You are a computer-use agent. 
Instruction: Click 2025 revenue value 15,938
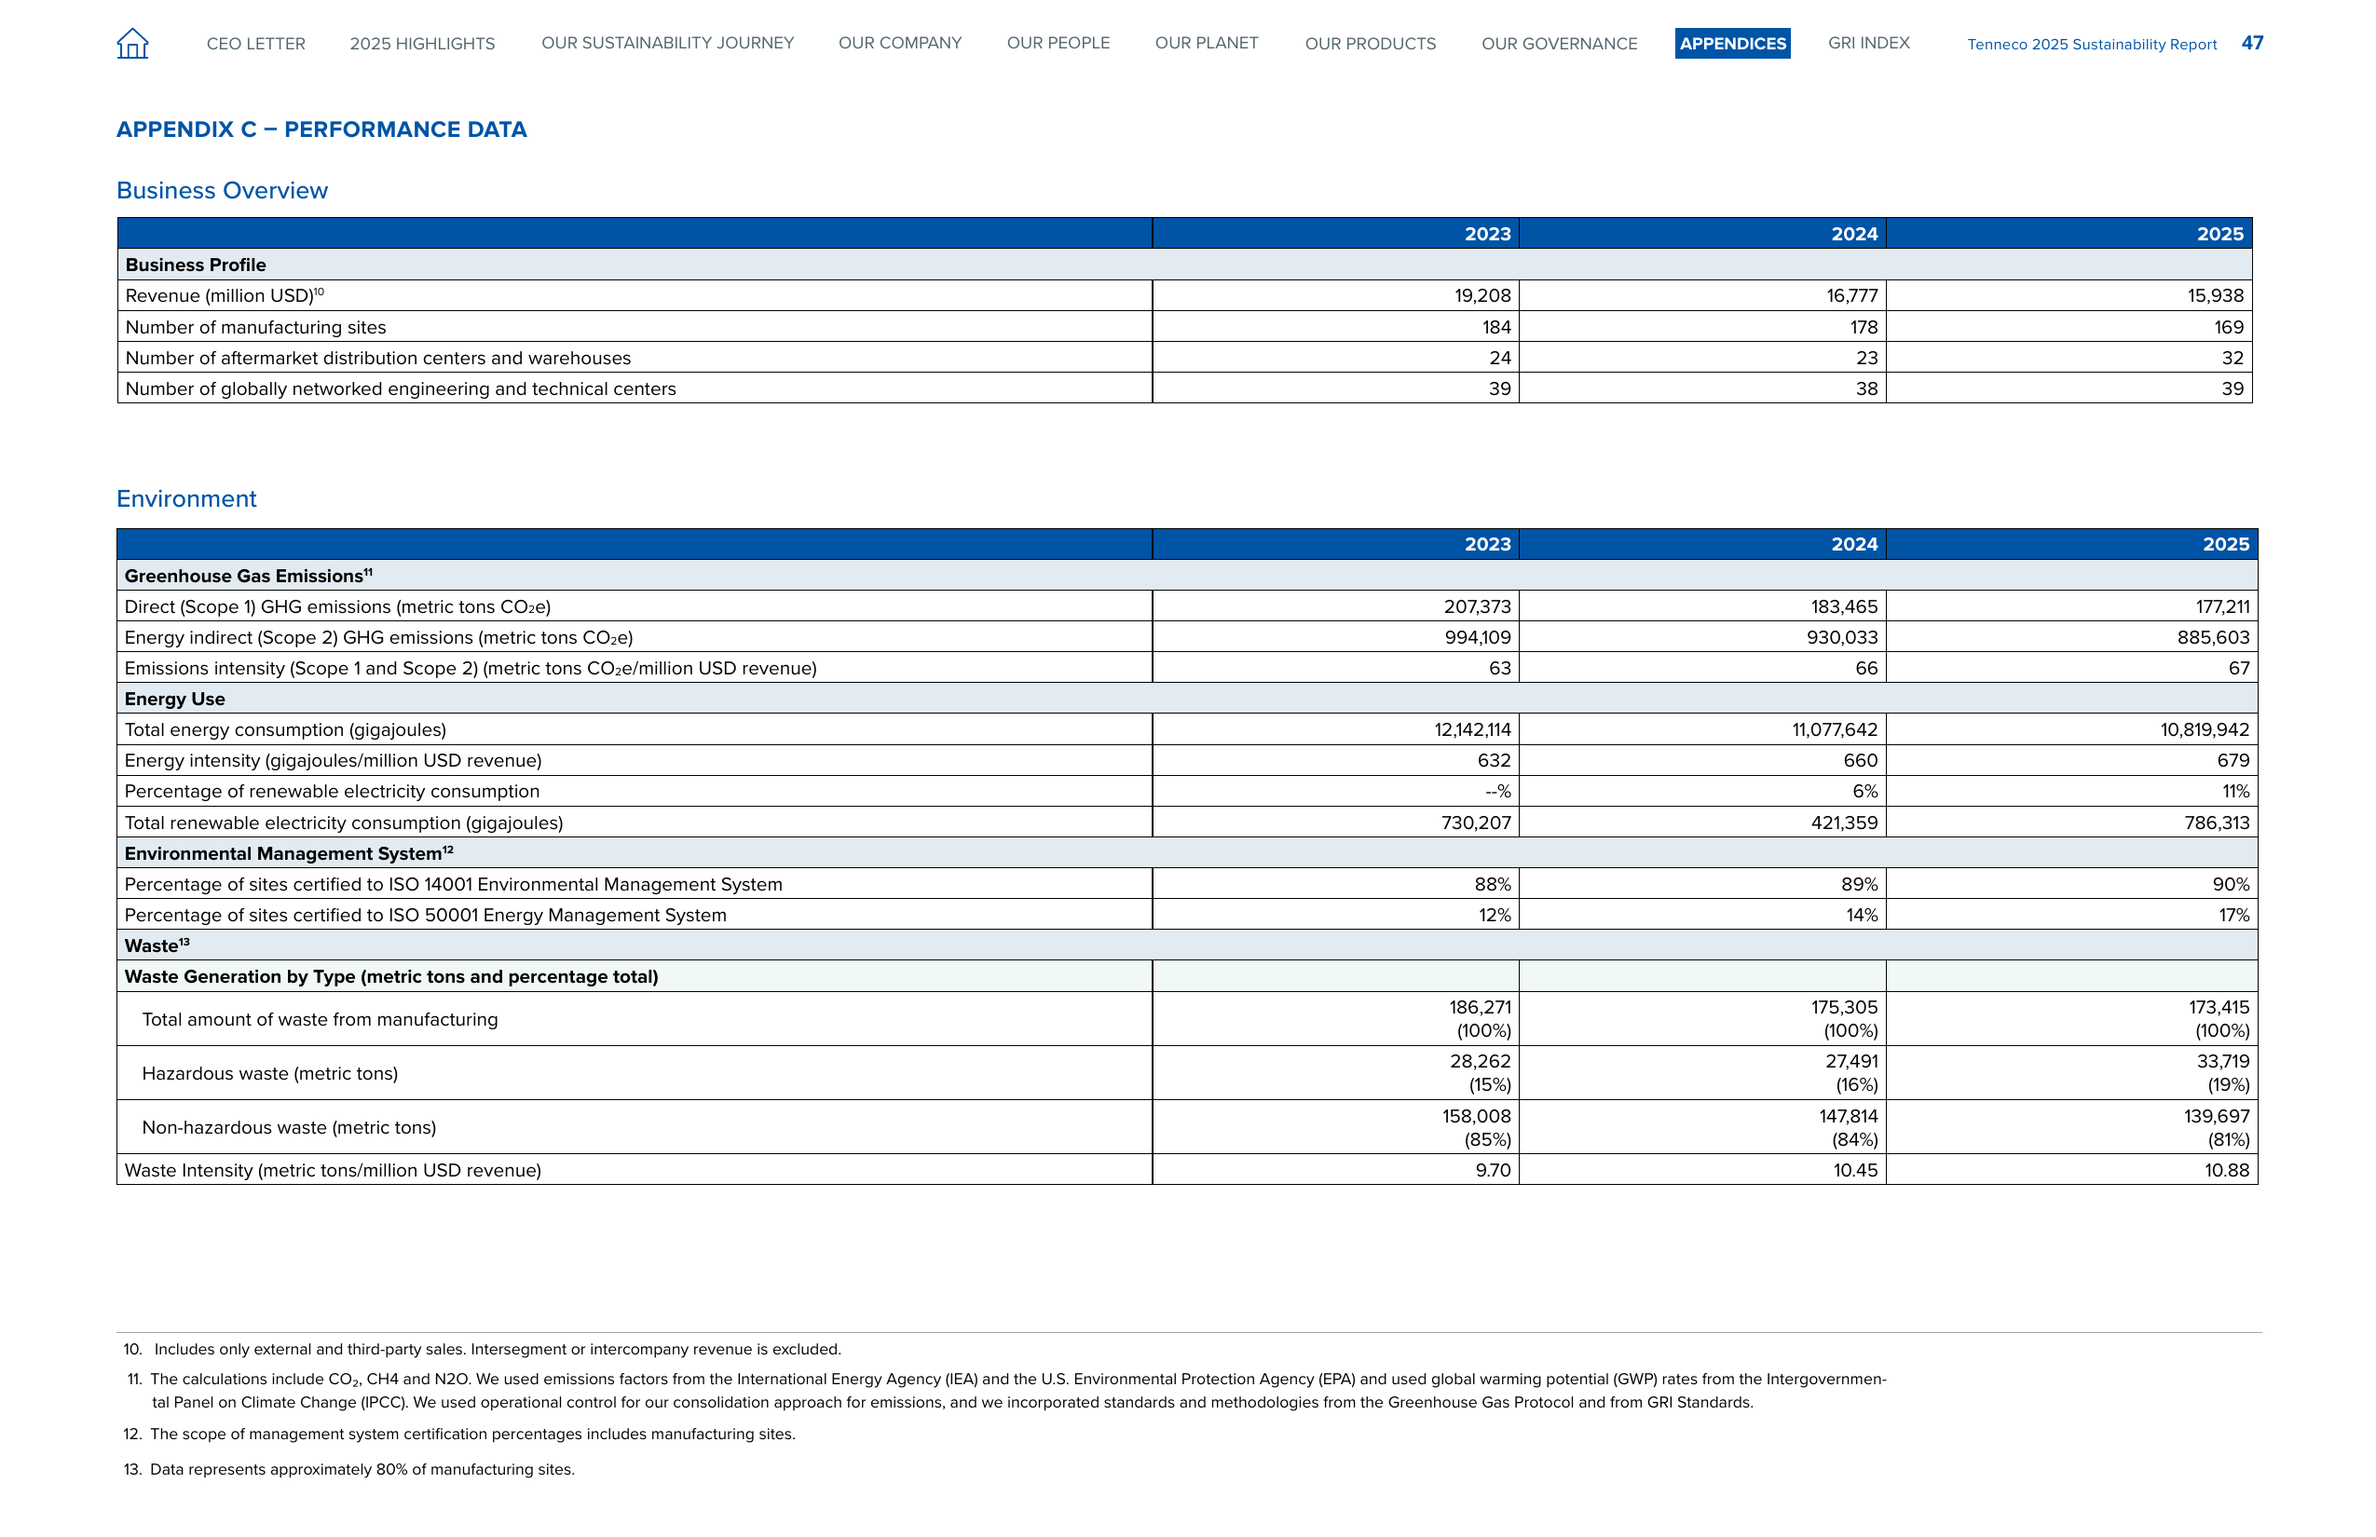tap(2216, 295)
